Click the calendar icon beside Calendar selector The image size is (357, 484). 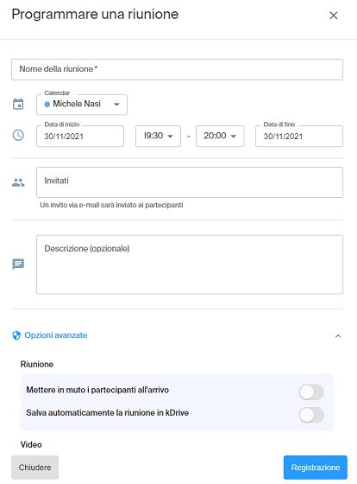[x=18, y=104]
